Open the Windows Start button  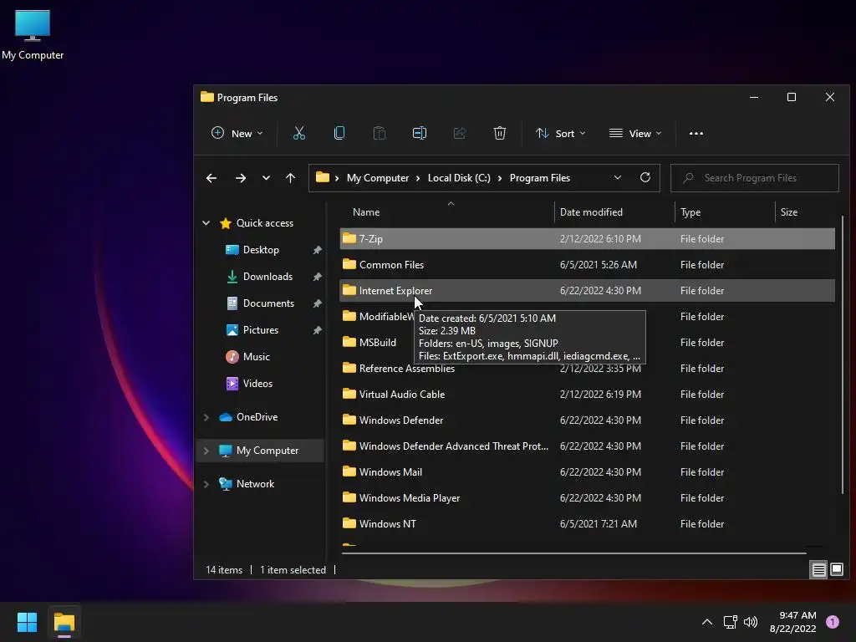click(27, 622)
